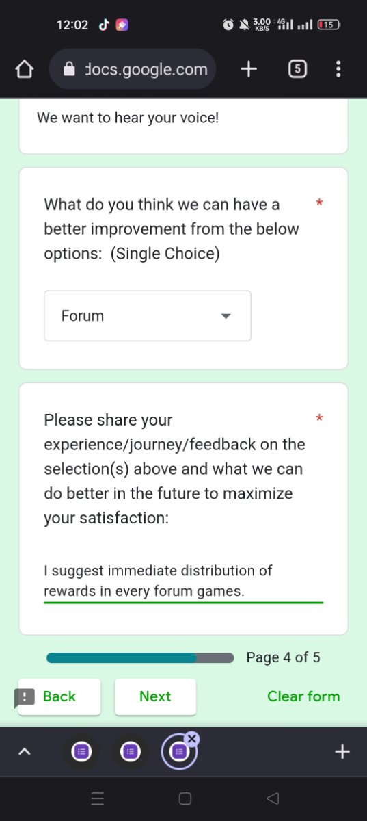Click the dropdown arrow beside Forum
367x821 pixels.
point(226,316)
